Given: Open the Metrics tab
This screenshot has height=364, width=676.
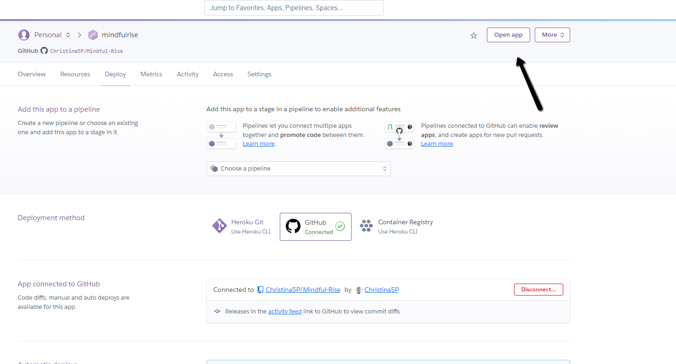Looking at the screenshot, I should coord(151,74).
